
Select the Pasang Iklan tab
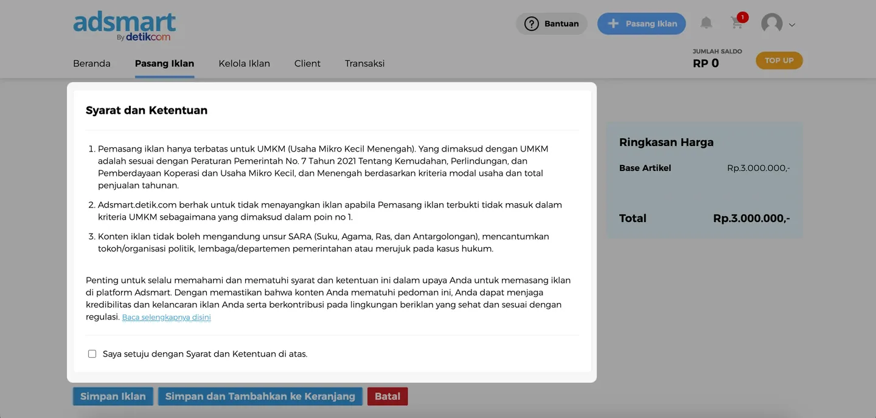[164, 63]
